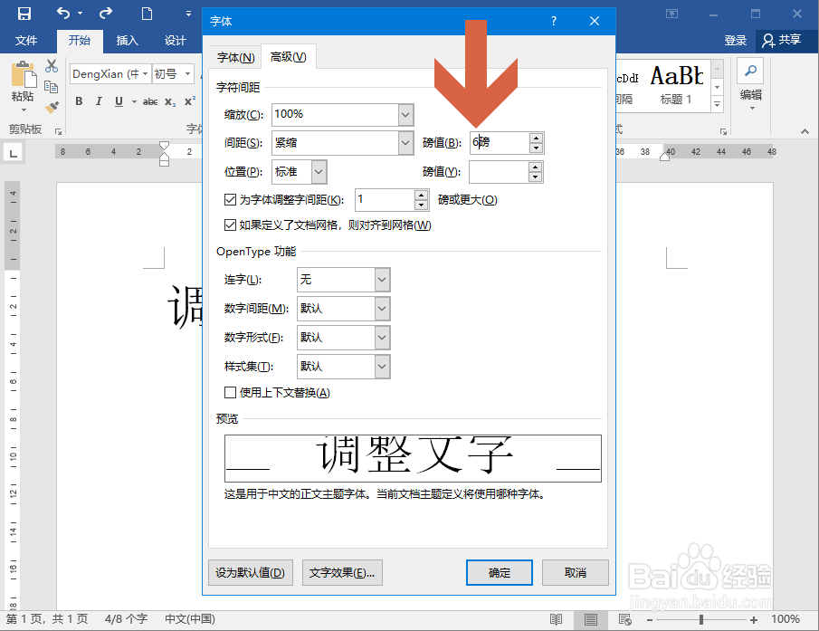Open the 文字效果 dialog button
819x631 pixels.
click(342, 572)
